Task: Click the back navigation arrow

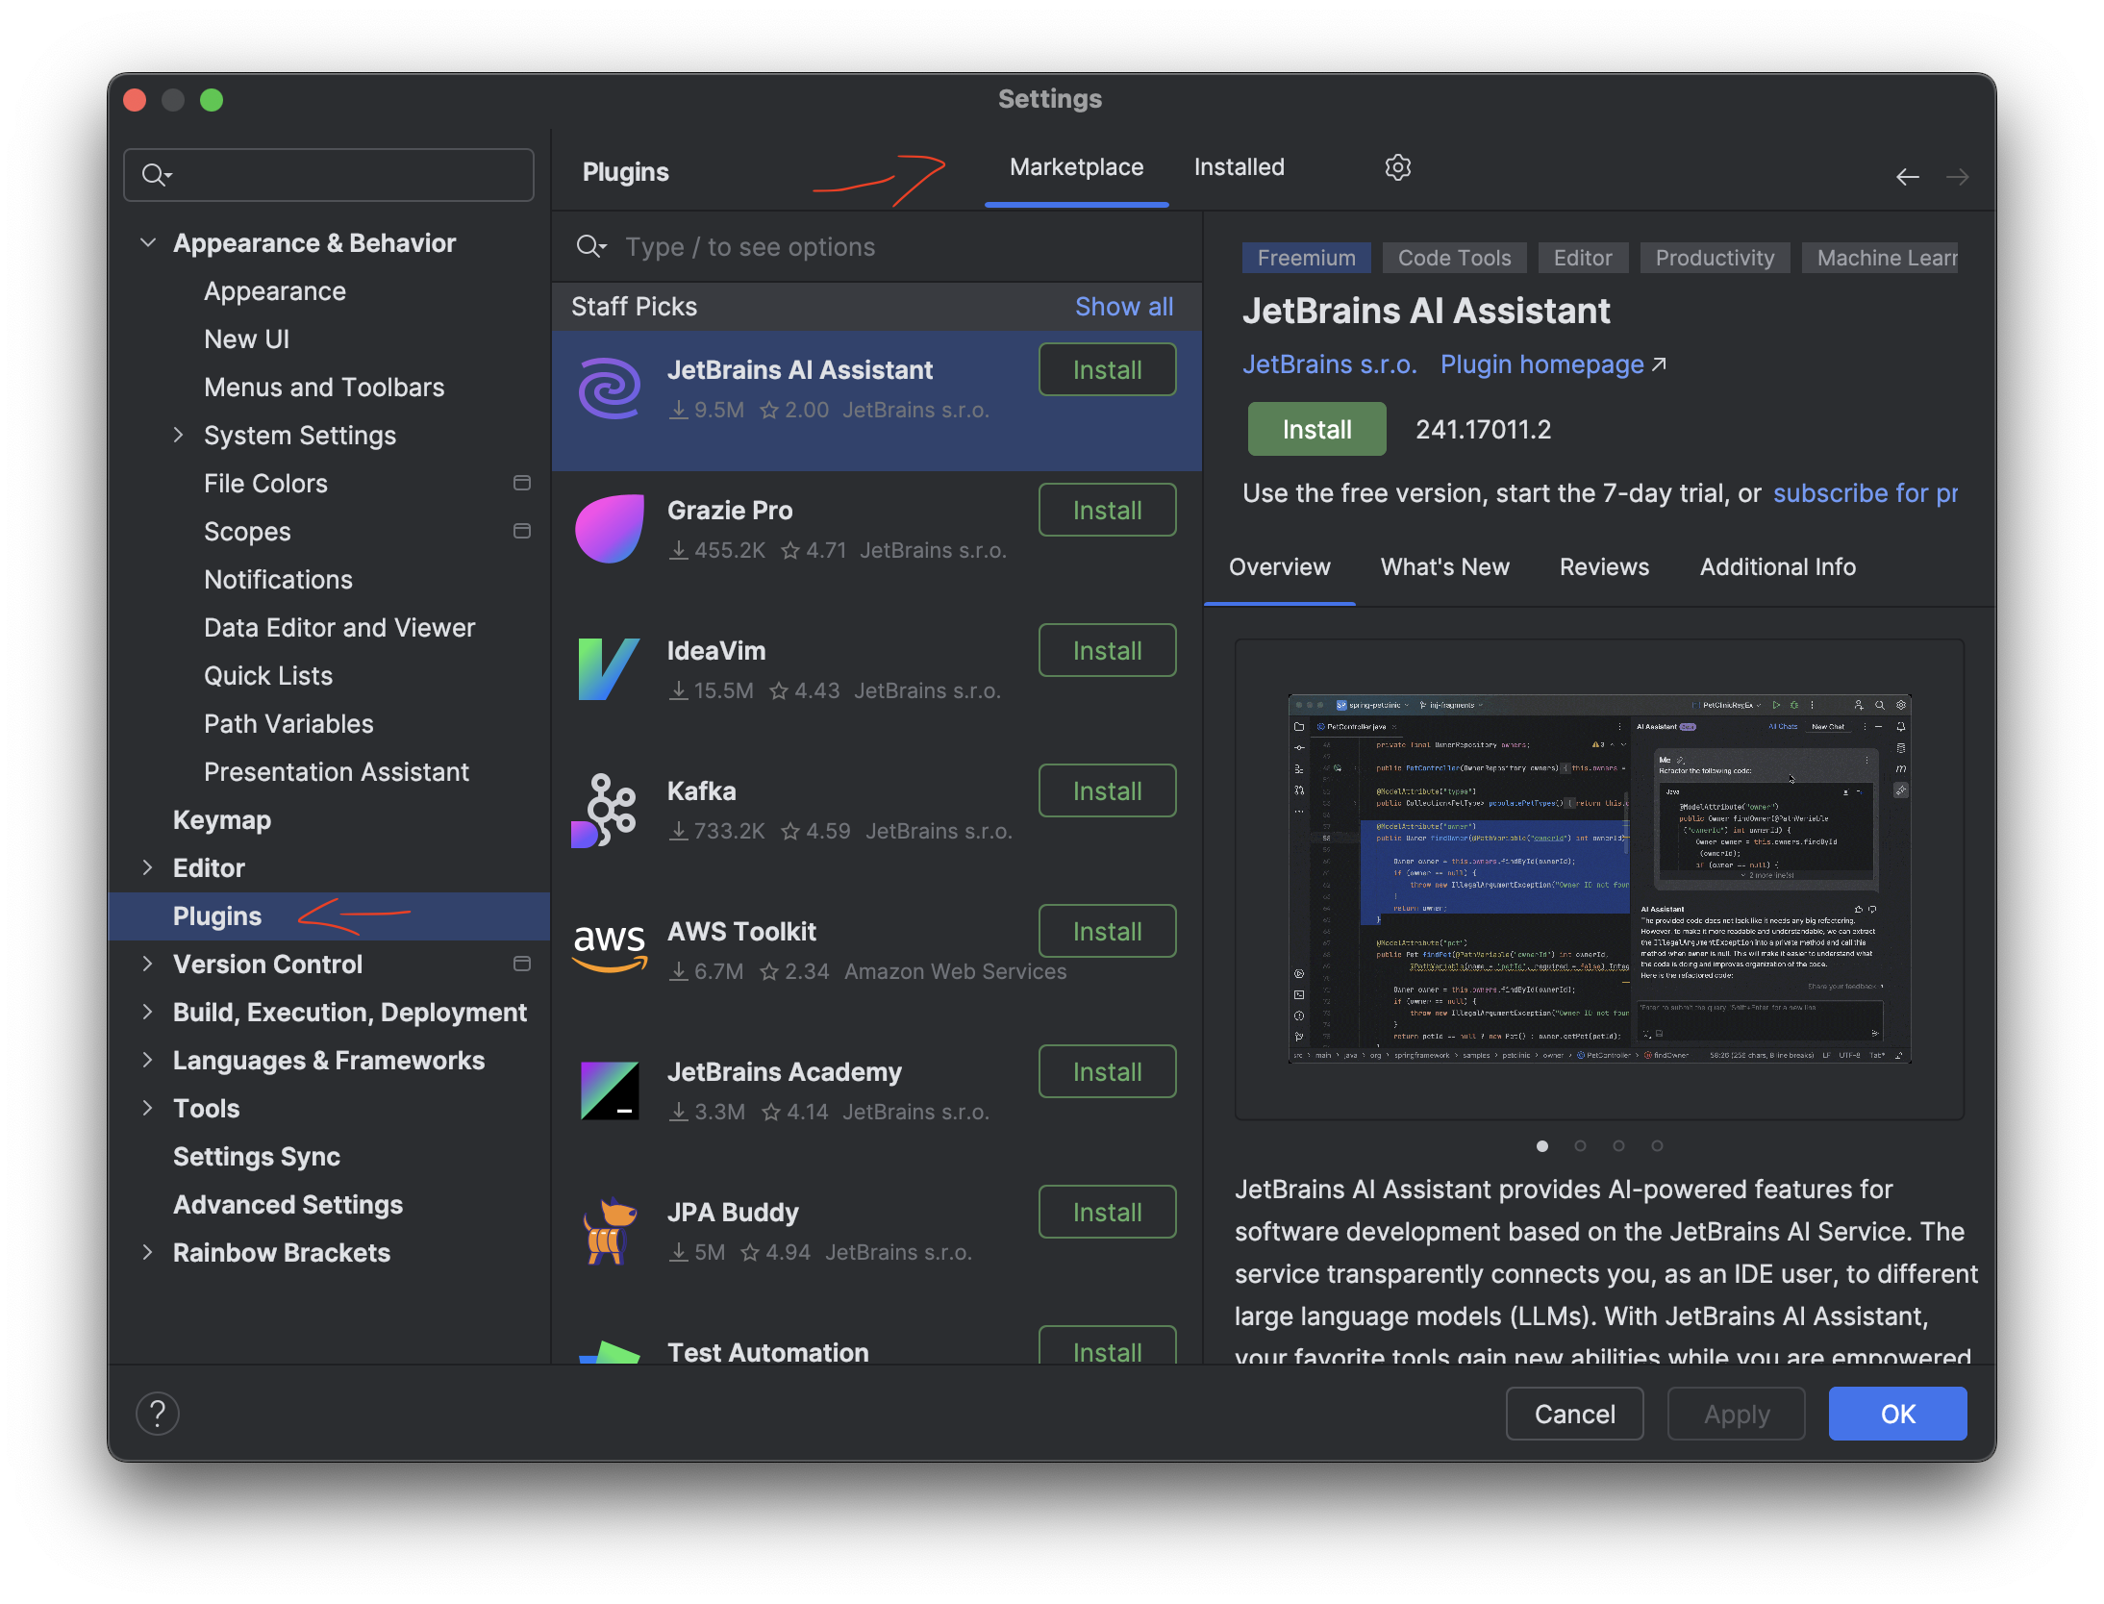Action: tap(1907, 177)
